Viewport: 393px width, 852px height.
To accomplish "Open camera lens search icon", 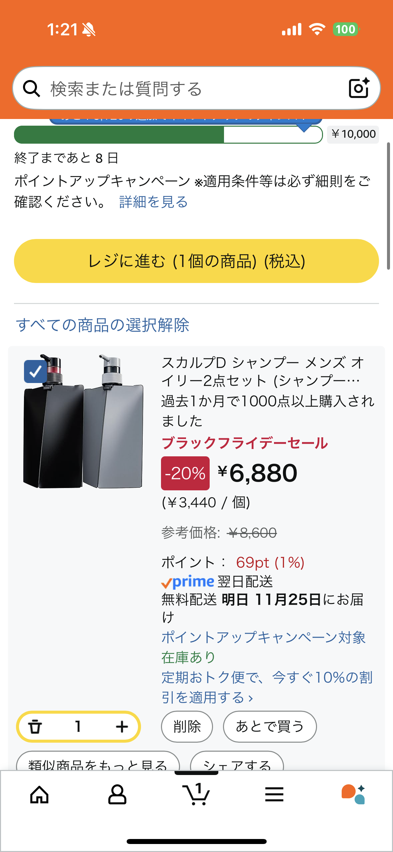I will [359, 88].
